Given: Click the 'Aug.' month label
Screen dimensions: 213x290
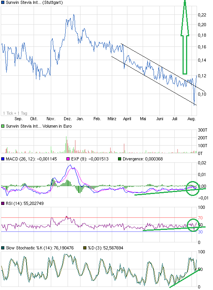Looking at the screenshot, I should [x=192, y=119].
